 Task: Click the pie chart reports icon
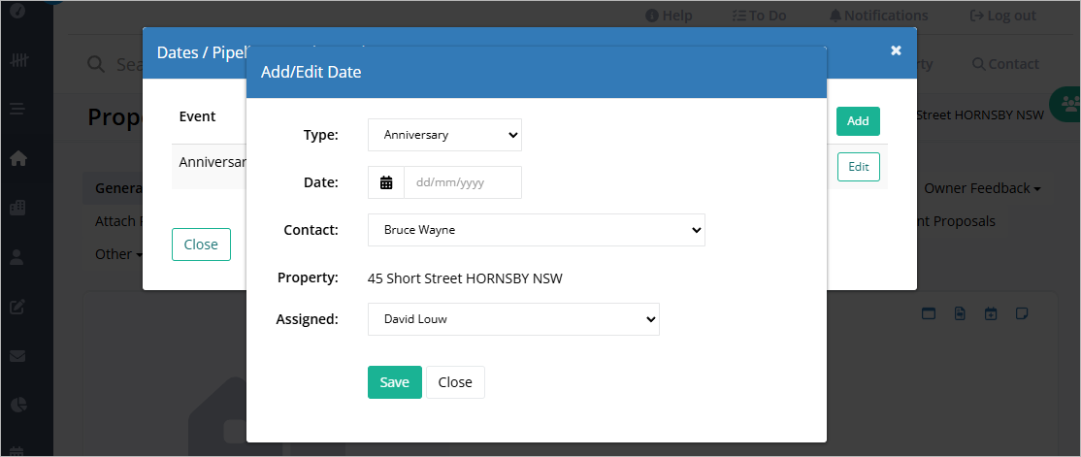click(x=17, y=405)
